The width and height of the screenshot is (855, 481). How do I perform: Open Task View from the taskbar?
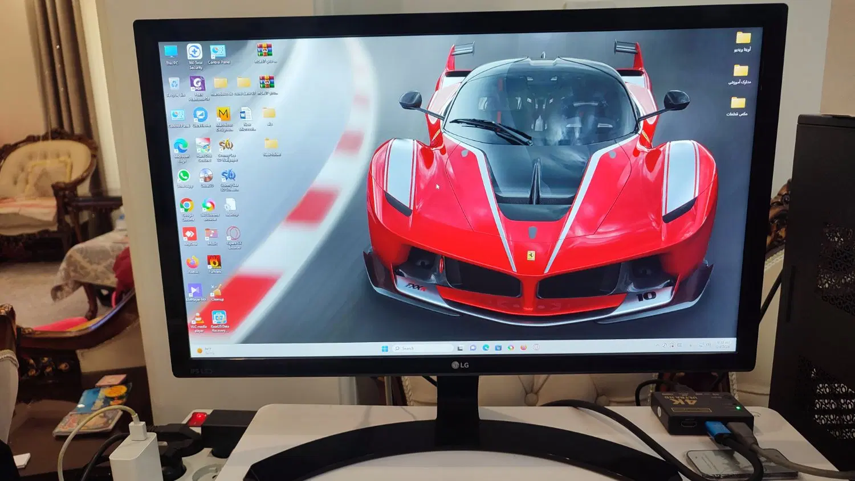pyautogui.click(x=461, y=348)
